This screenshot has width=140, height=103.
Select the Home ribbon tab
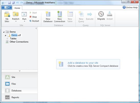[x=17, y=8]
